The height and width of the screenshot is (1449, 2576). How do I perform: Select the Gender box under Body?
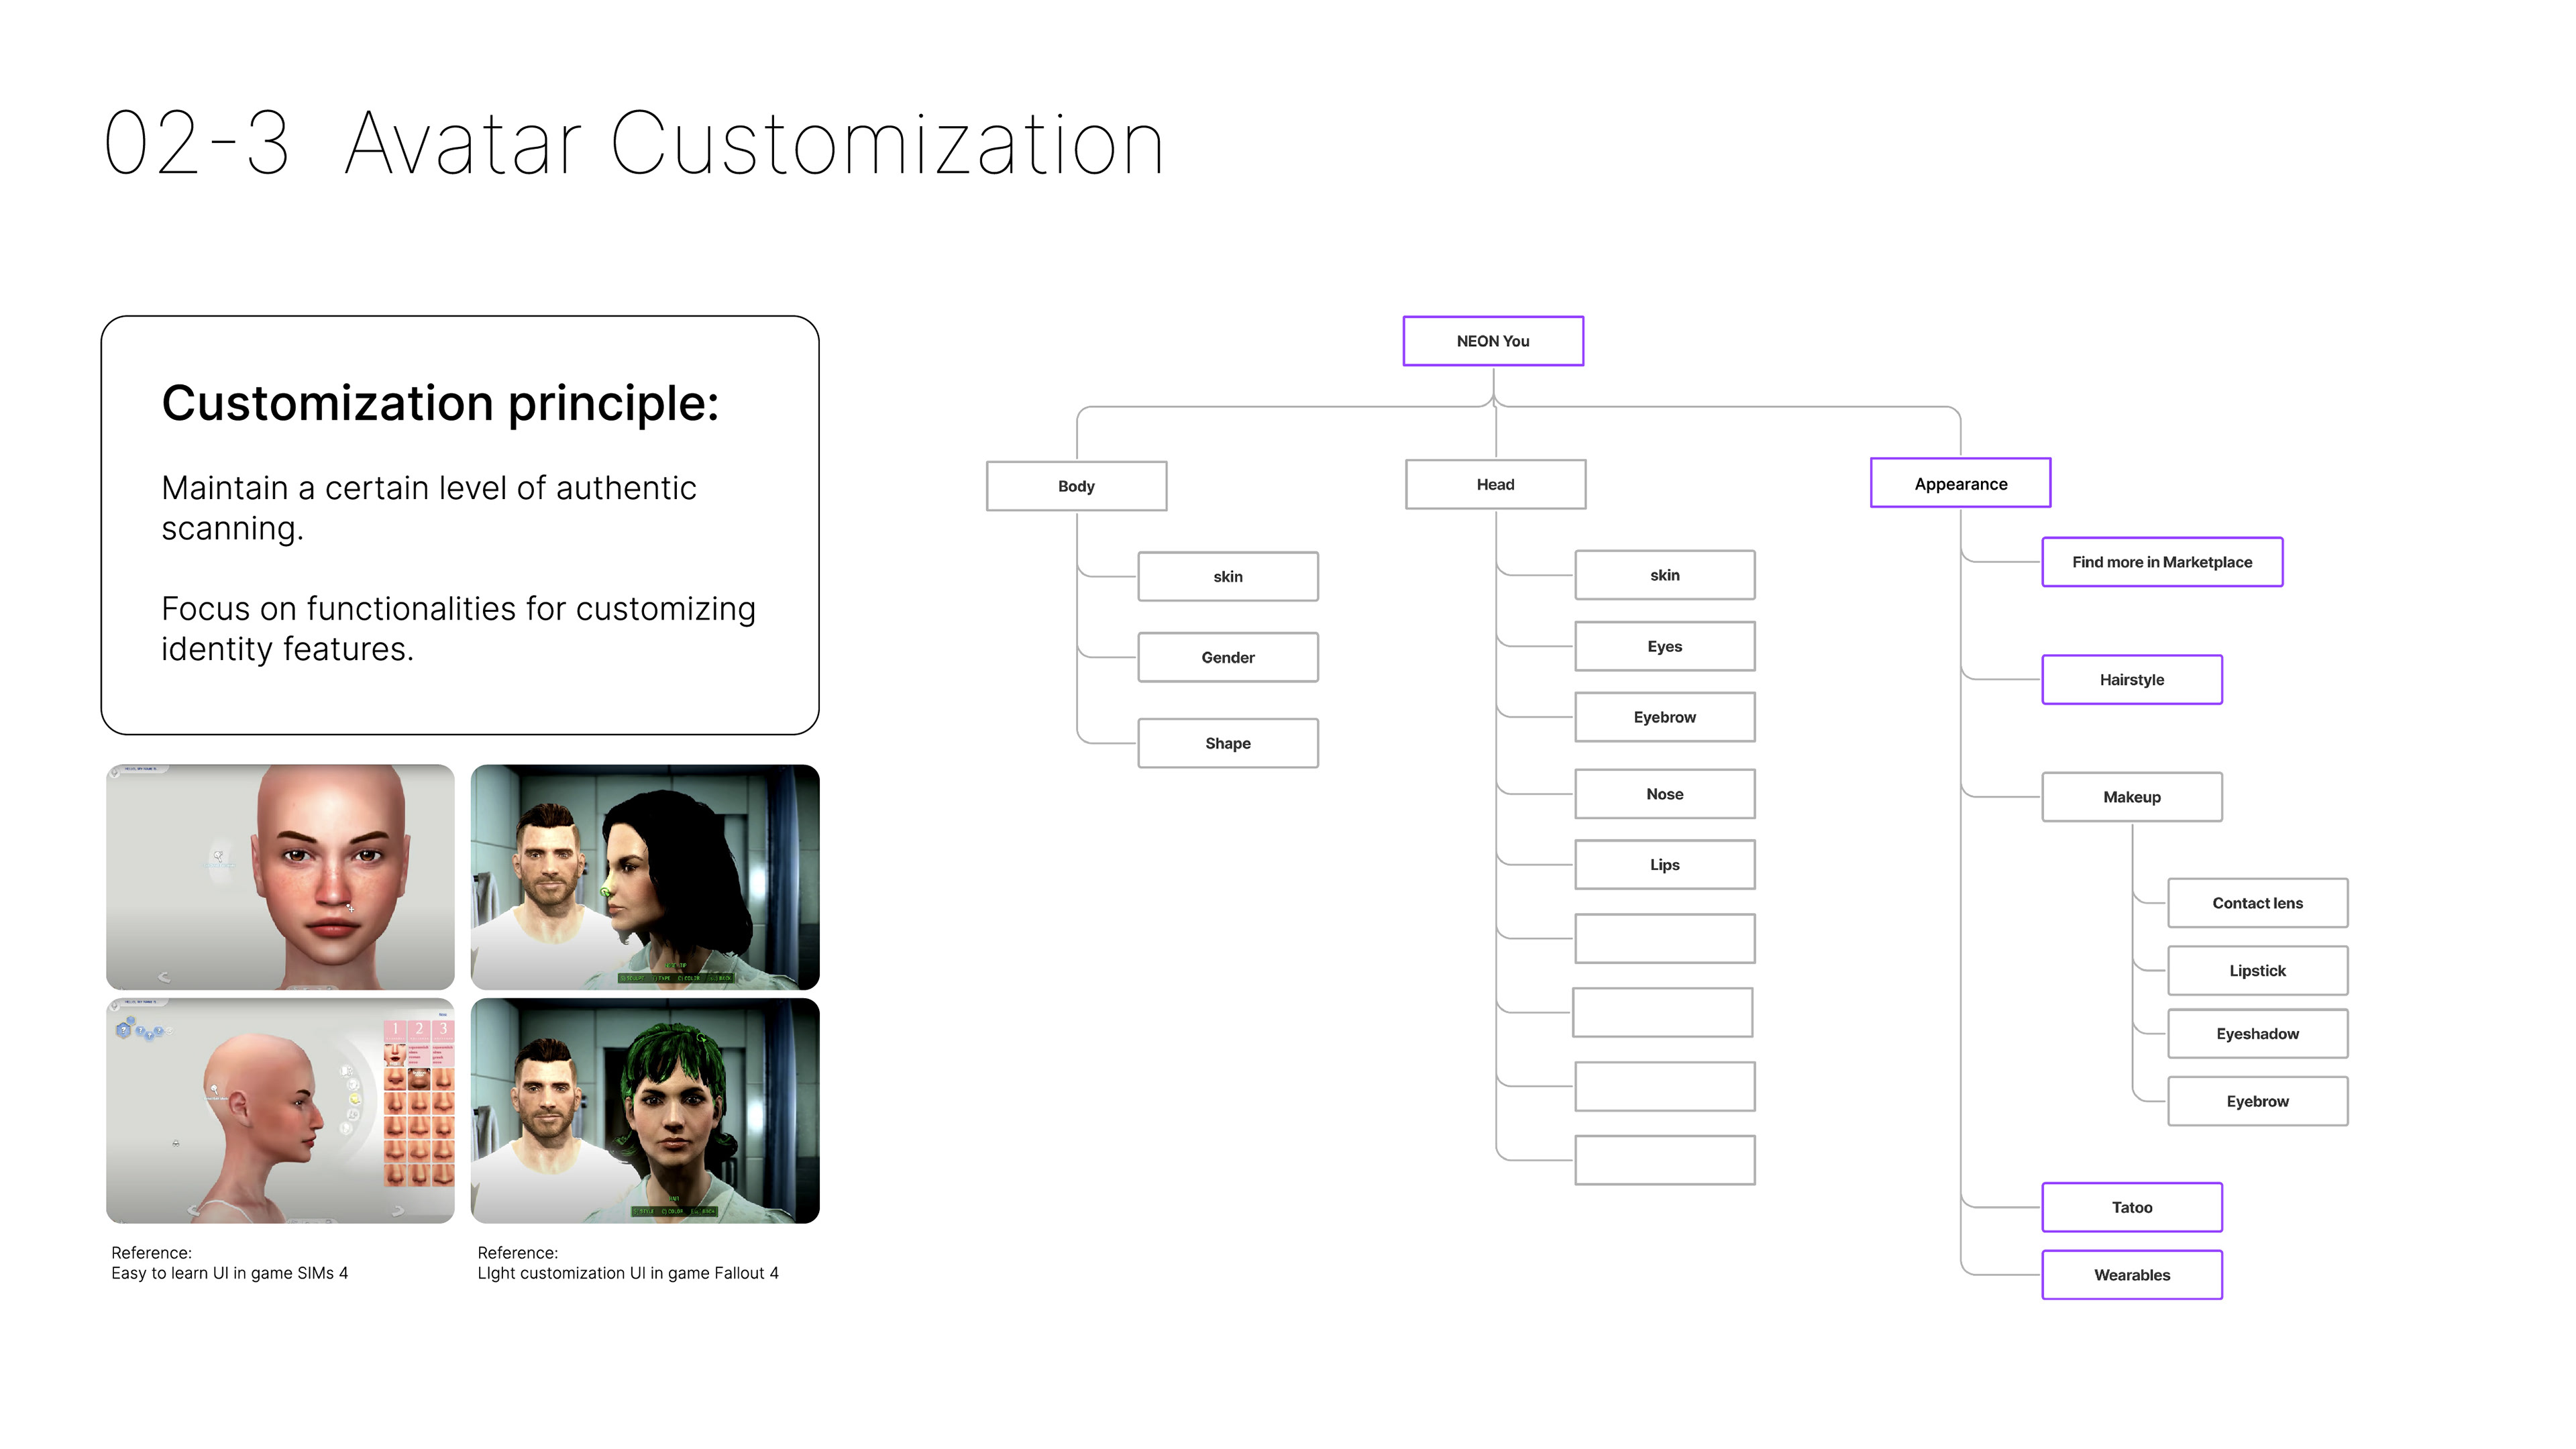click(1227, 657)
